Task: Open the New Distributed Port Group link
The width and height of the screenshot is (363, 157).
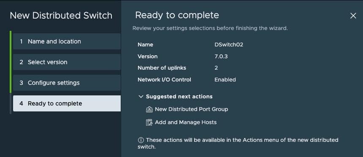Action: [192, 109]
